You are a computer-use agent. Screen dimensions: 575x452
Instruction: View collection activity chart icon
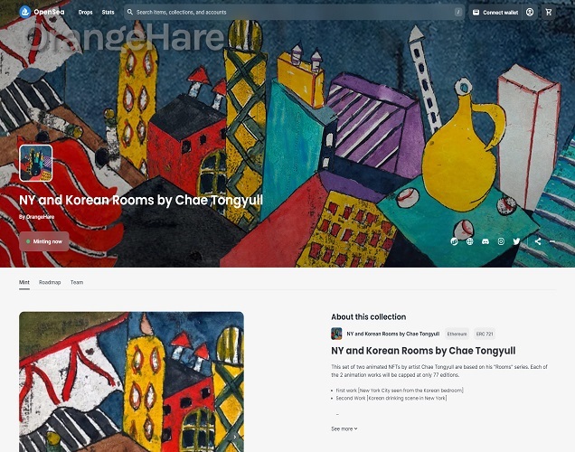[x=454, y=241]
